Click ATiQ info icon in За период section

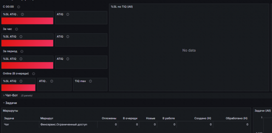point(68,59)
